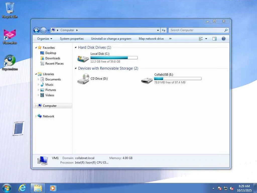Collapse the Devices with Removable Storage group

click(x=76, y=68)
